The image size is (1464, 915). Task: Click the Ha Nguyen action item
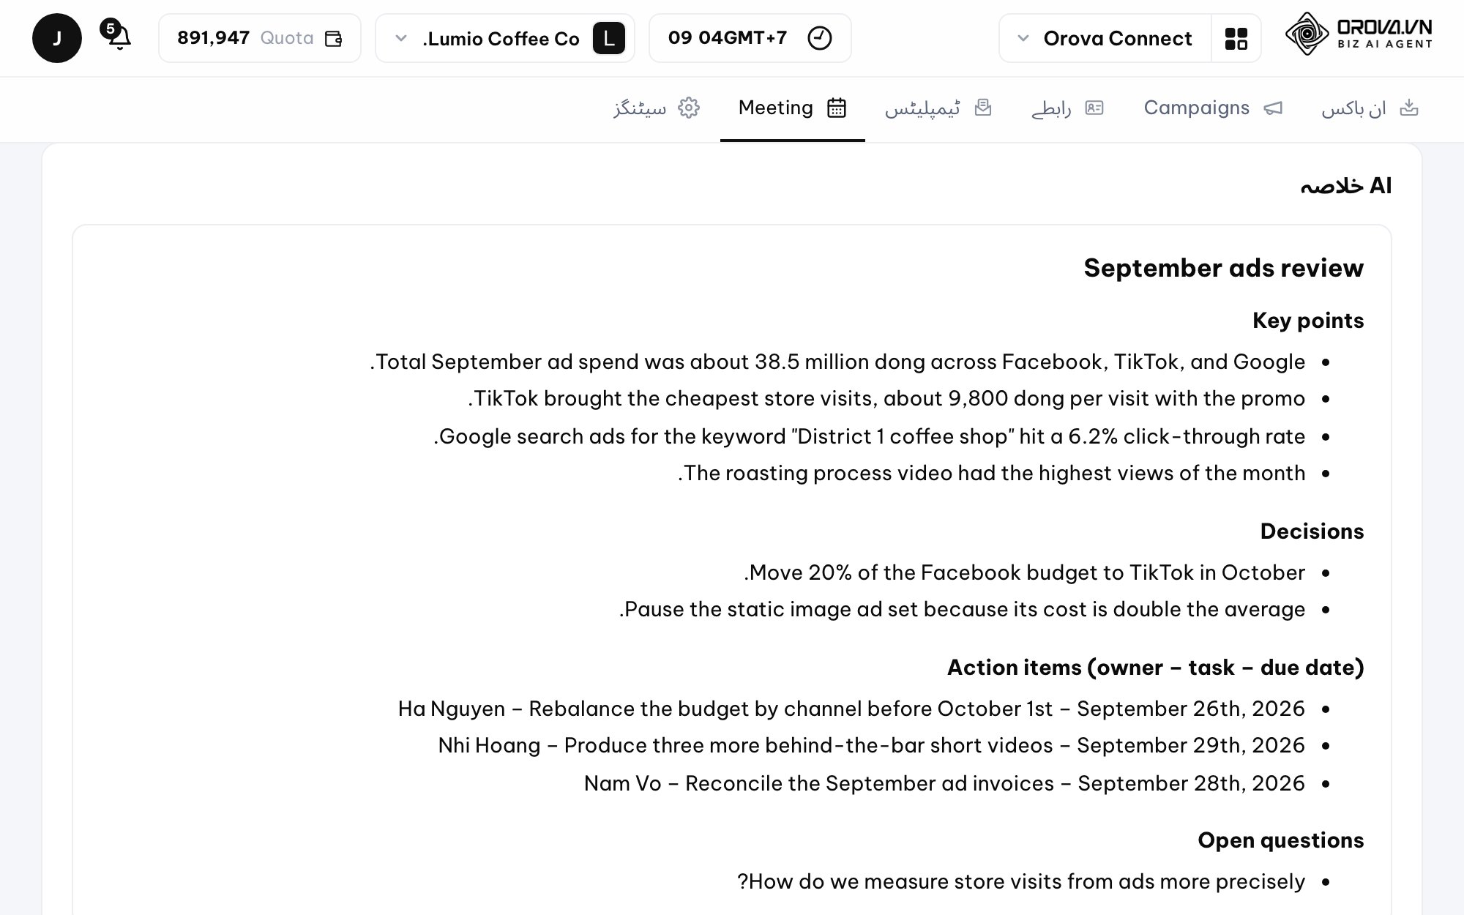851,709
